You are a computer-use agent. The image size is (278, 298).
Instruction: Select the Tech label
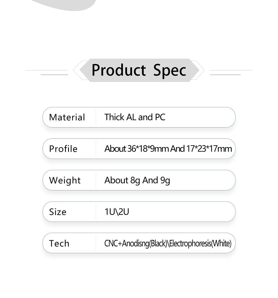(59, 243)
